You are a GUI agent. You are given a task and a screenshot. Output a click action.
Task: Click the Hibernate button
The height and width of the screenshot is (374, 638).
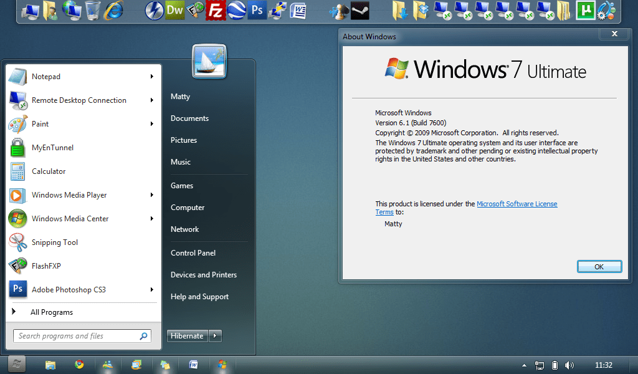click(x=187, y=336)
